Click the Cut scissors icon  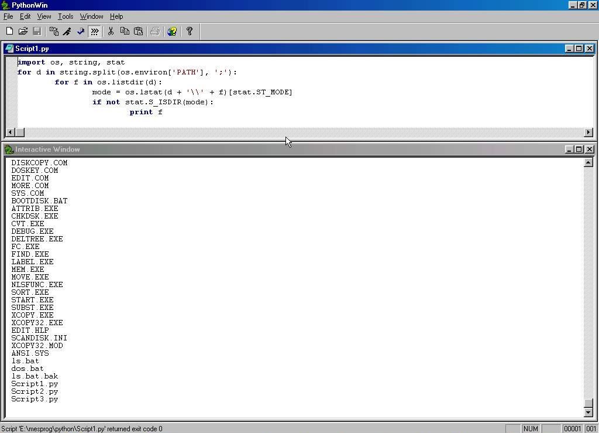(111, 32)
